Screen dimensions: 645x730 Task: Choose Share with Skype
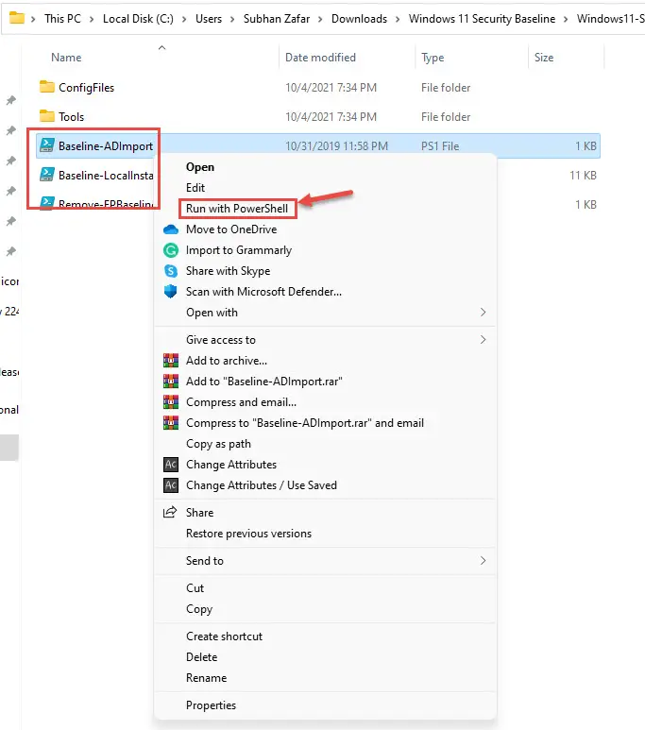(x=229, y=271)
